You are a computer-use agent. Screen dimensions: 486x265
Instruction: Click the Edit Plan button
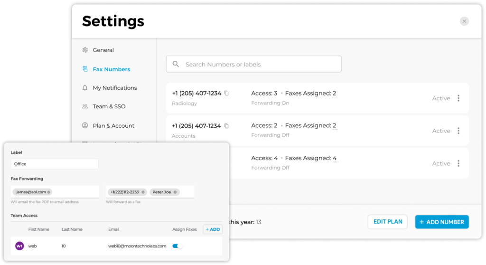coord(387,222)
